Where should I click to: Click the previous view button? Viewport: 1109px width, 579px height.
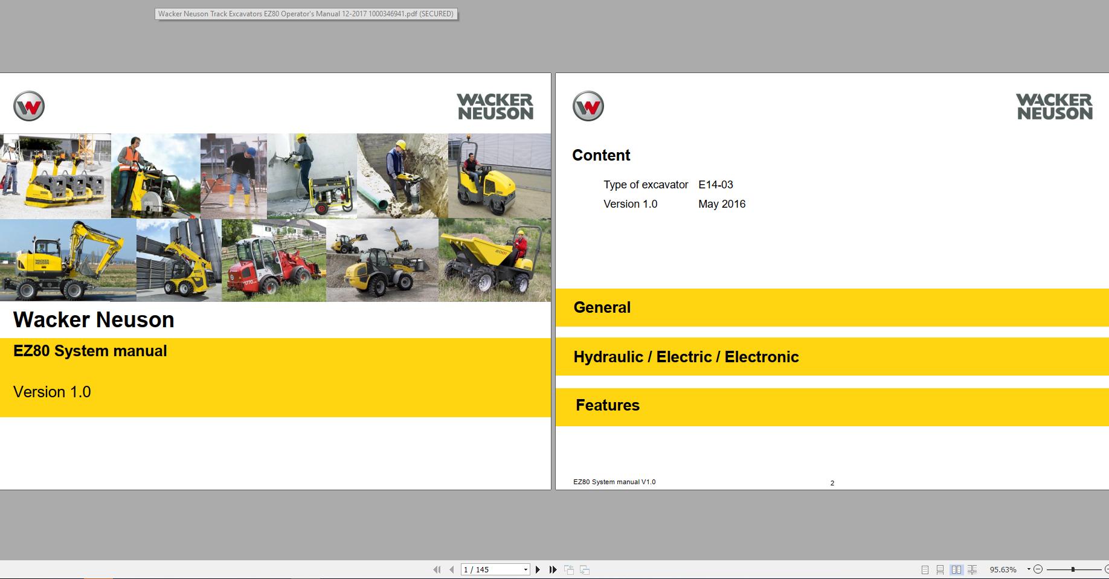coord(569,569)
